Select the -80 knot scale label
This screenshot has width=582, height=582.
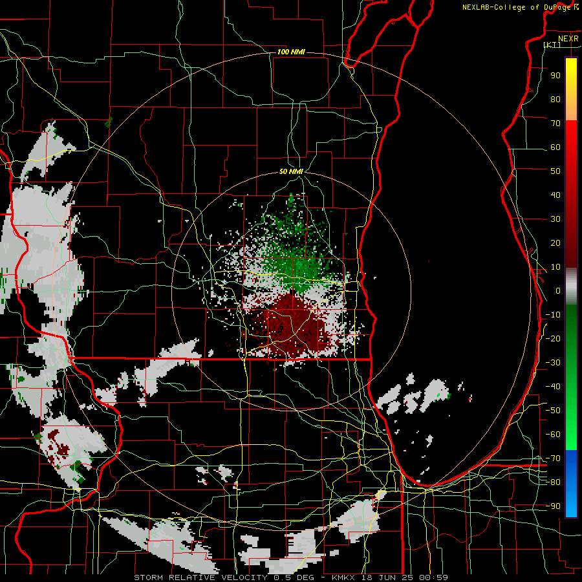[553, 482]
